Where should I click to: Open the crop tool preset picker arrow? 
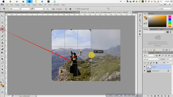tap(6, 9)
